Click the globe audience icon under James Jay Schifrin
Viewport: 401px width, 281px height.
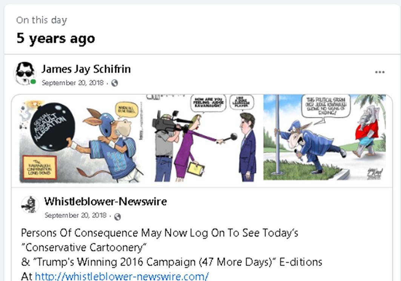click(x=115, y=83)
